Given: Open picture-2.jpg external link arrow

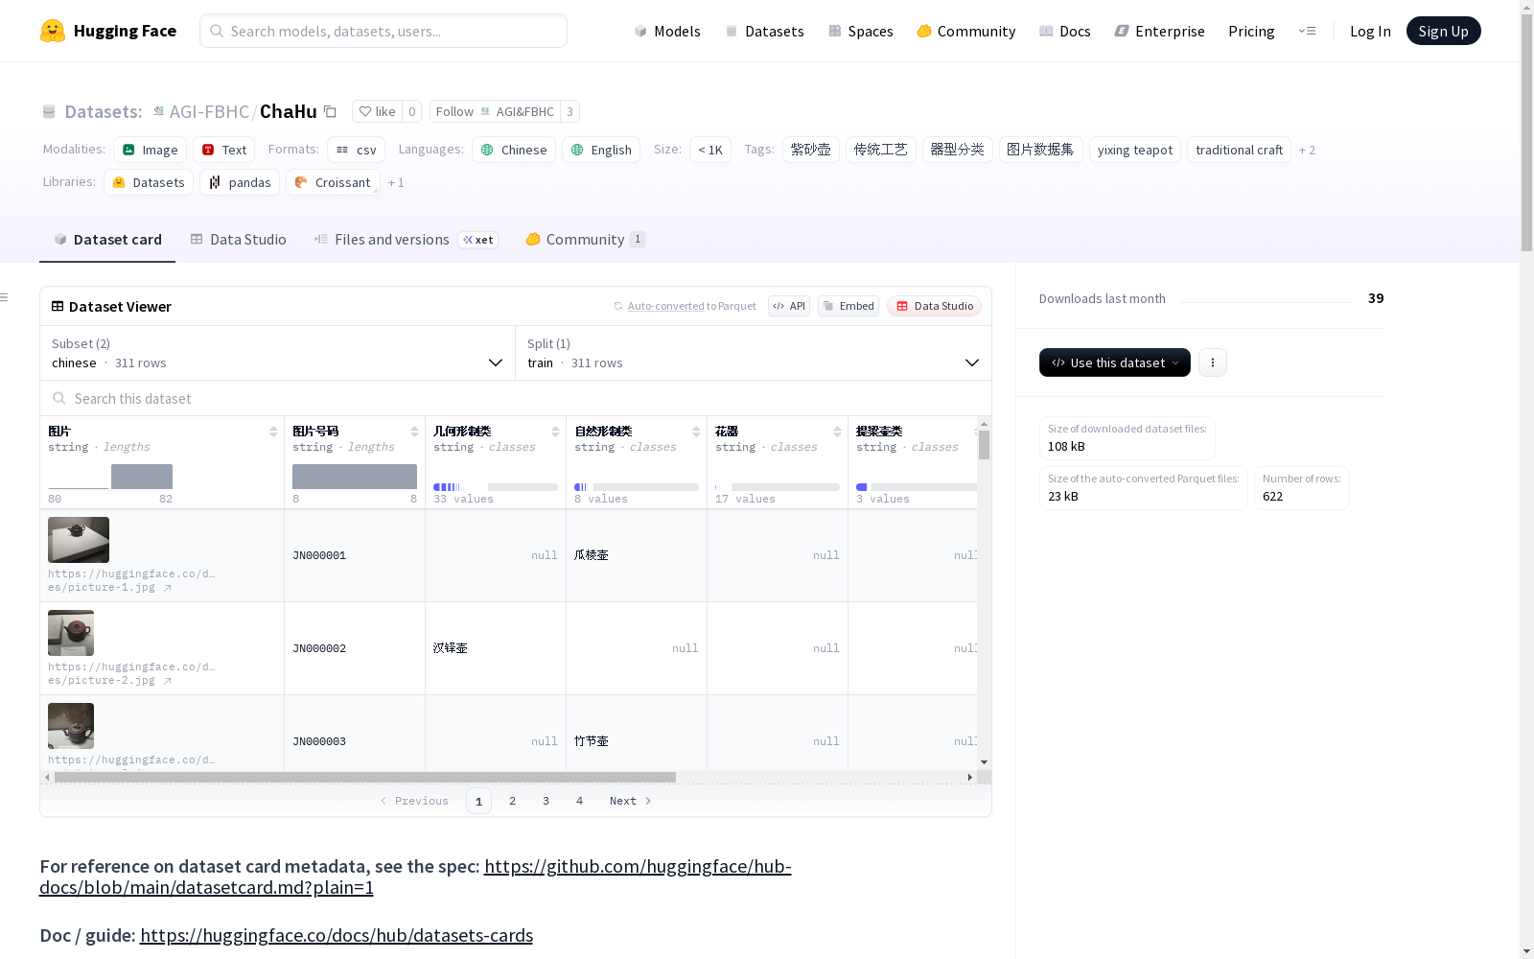Looking at the screenshot, I should coord(168,681).
